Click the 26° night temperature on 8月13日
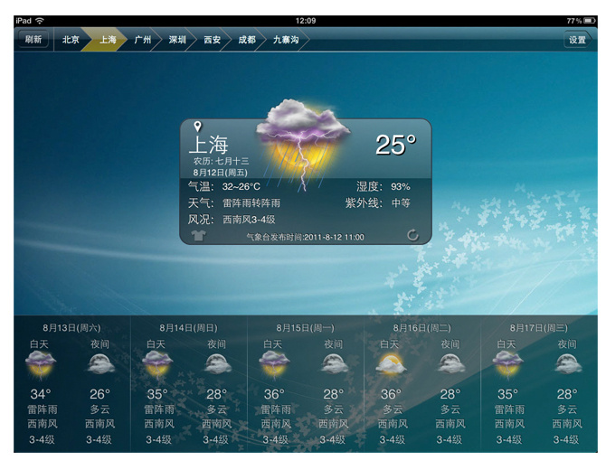606x470 pixels. coord(99,394)
